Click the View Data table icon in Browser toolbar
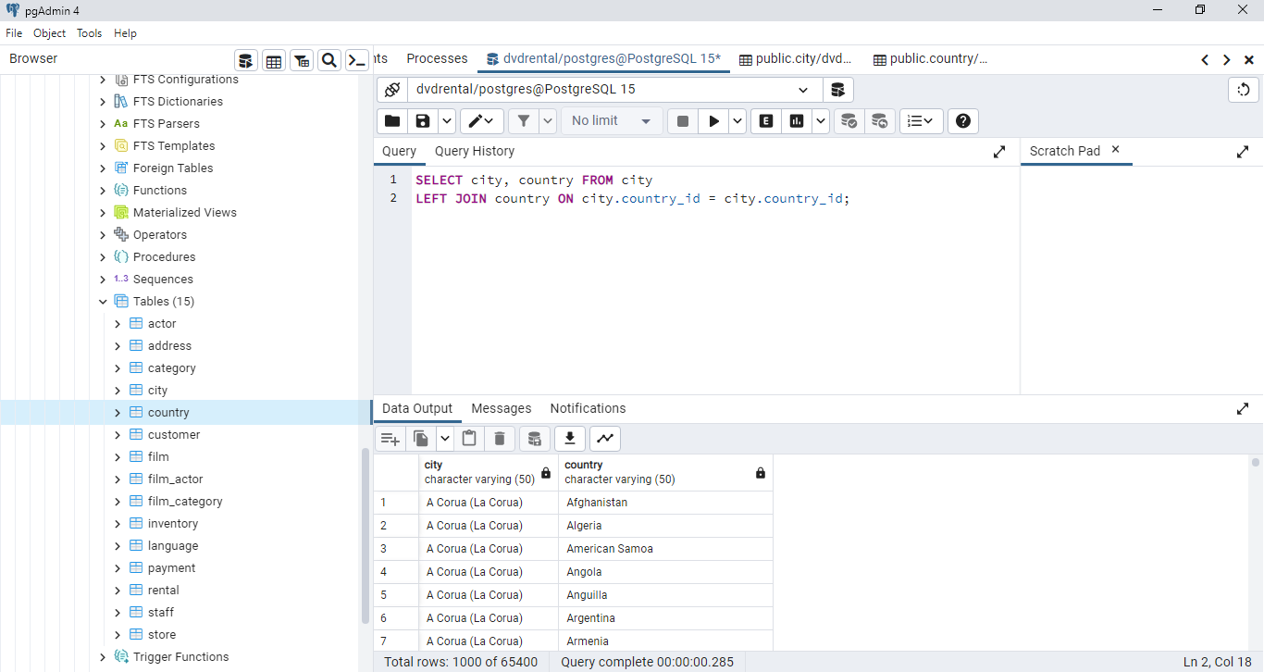The height and width of the screenshot is (672, 1264). [x=274, y=61]
